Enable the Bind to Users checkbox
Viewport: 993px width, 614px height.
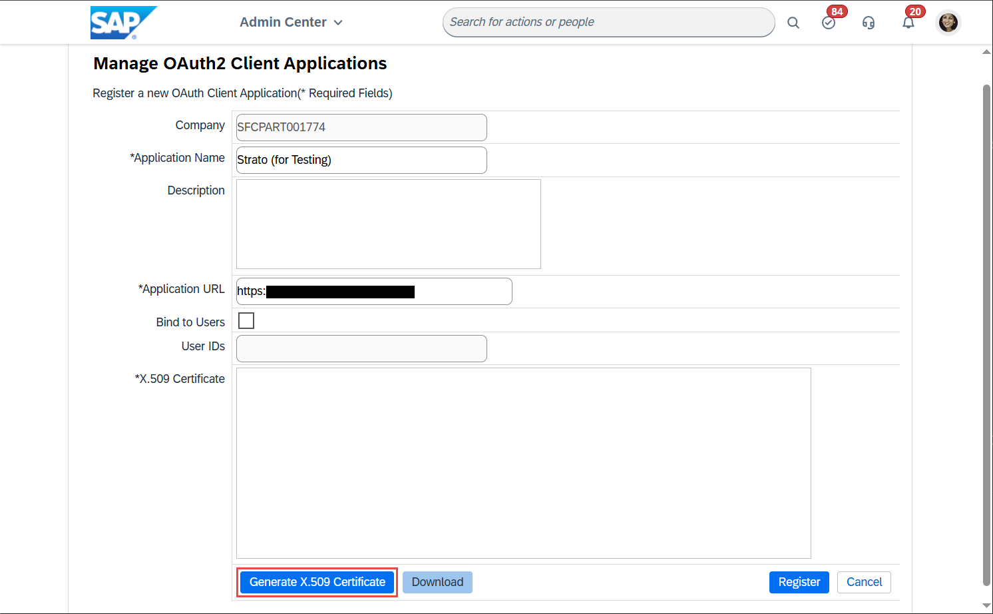point(246,321)
